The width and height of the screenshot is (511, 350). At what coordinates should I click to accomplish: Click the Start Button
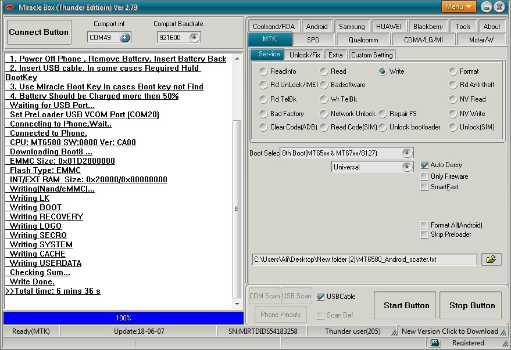coord(406,305)
